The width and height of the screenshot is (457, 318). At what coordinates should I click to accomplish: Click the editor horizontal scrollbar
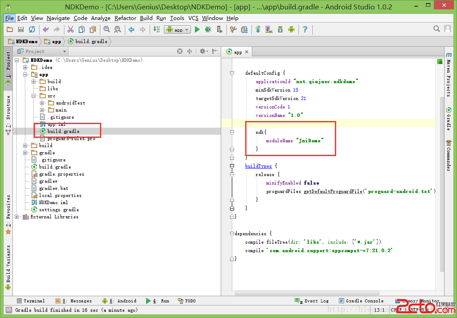[307, 293]
